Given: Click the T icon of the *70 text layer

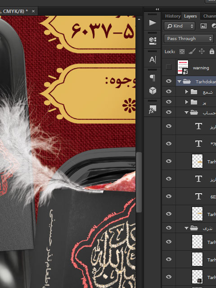Looking at the screenshot, I should [198, 144].
